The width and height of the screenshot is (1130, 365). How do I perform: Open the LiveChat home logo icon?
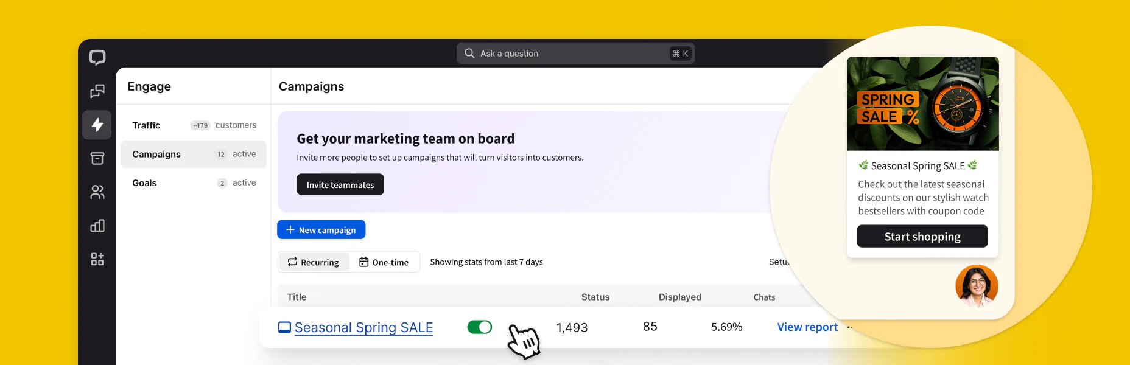pyautogui.click(x=97, y=57)
